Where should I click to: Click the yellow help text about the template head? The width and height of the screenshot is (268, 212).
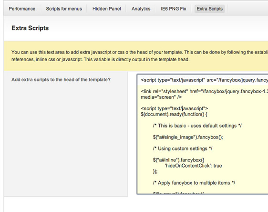[x=140, y=56]
